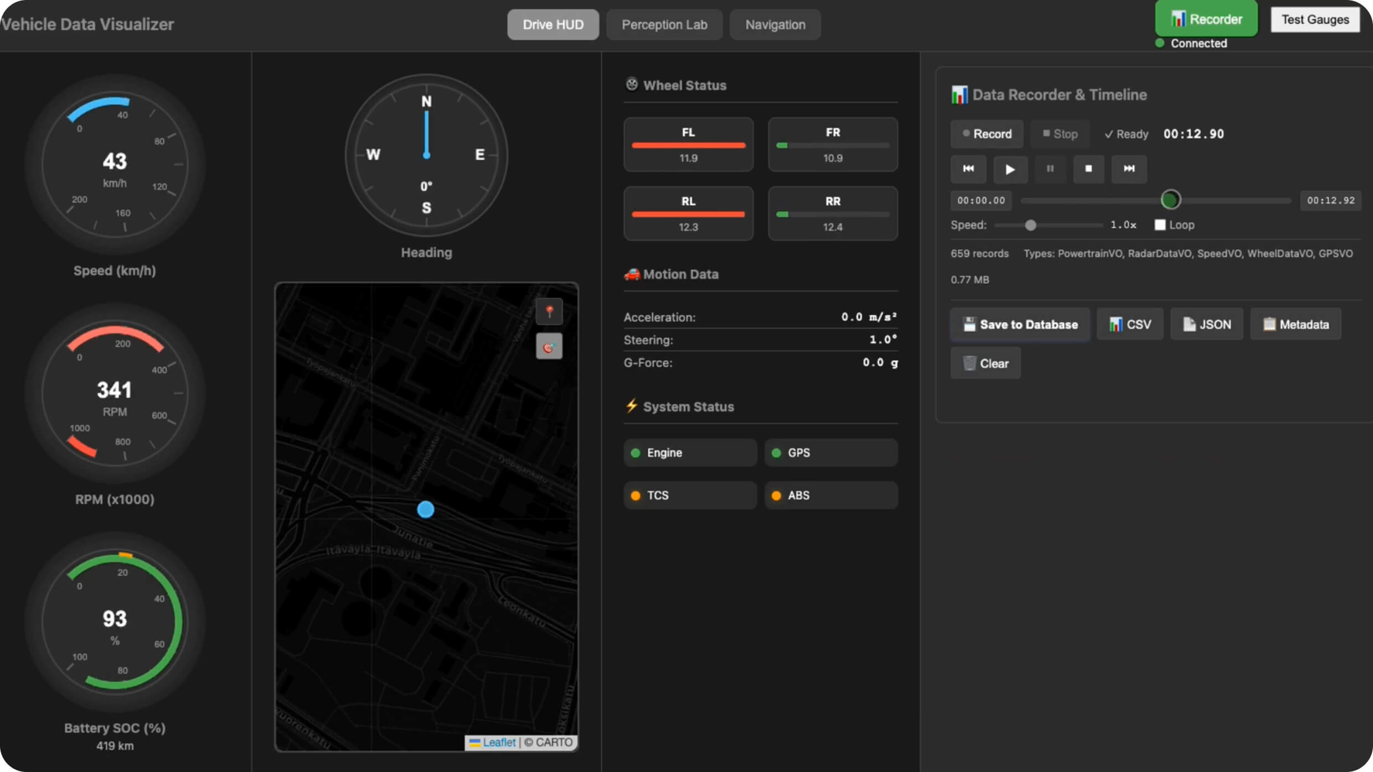This screenshot has width=1373, height=772.
Task: Click the blue vehicle position dot on map
Action: coord(425,509)
